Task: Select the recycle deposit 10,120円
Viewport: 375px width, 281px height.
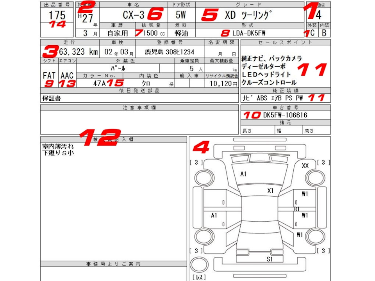Action: click(223, 84)
